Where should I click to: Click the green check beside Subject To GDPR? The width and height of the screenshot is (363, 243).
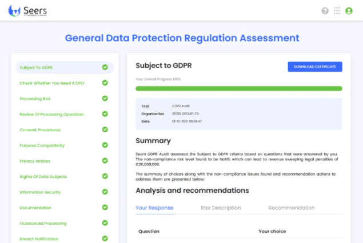105,67
